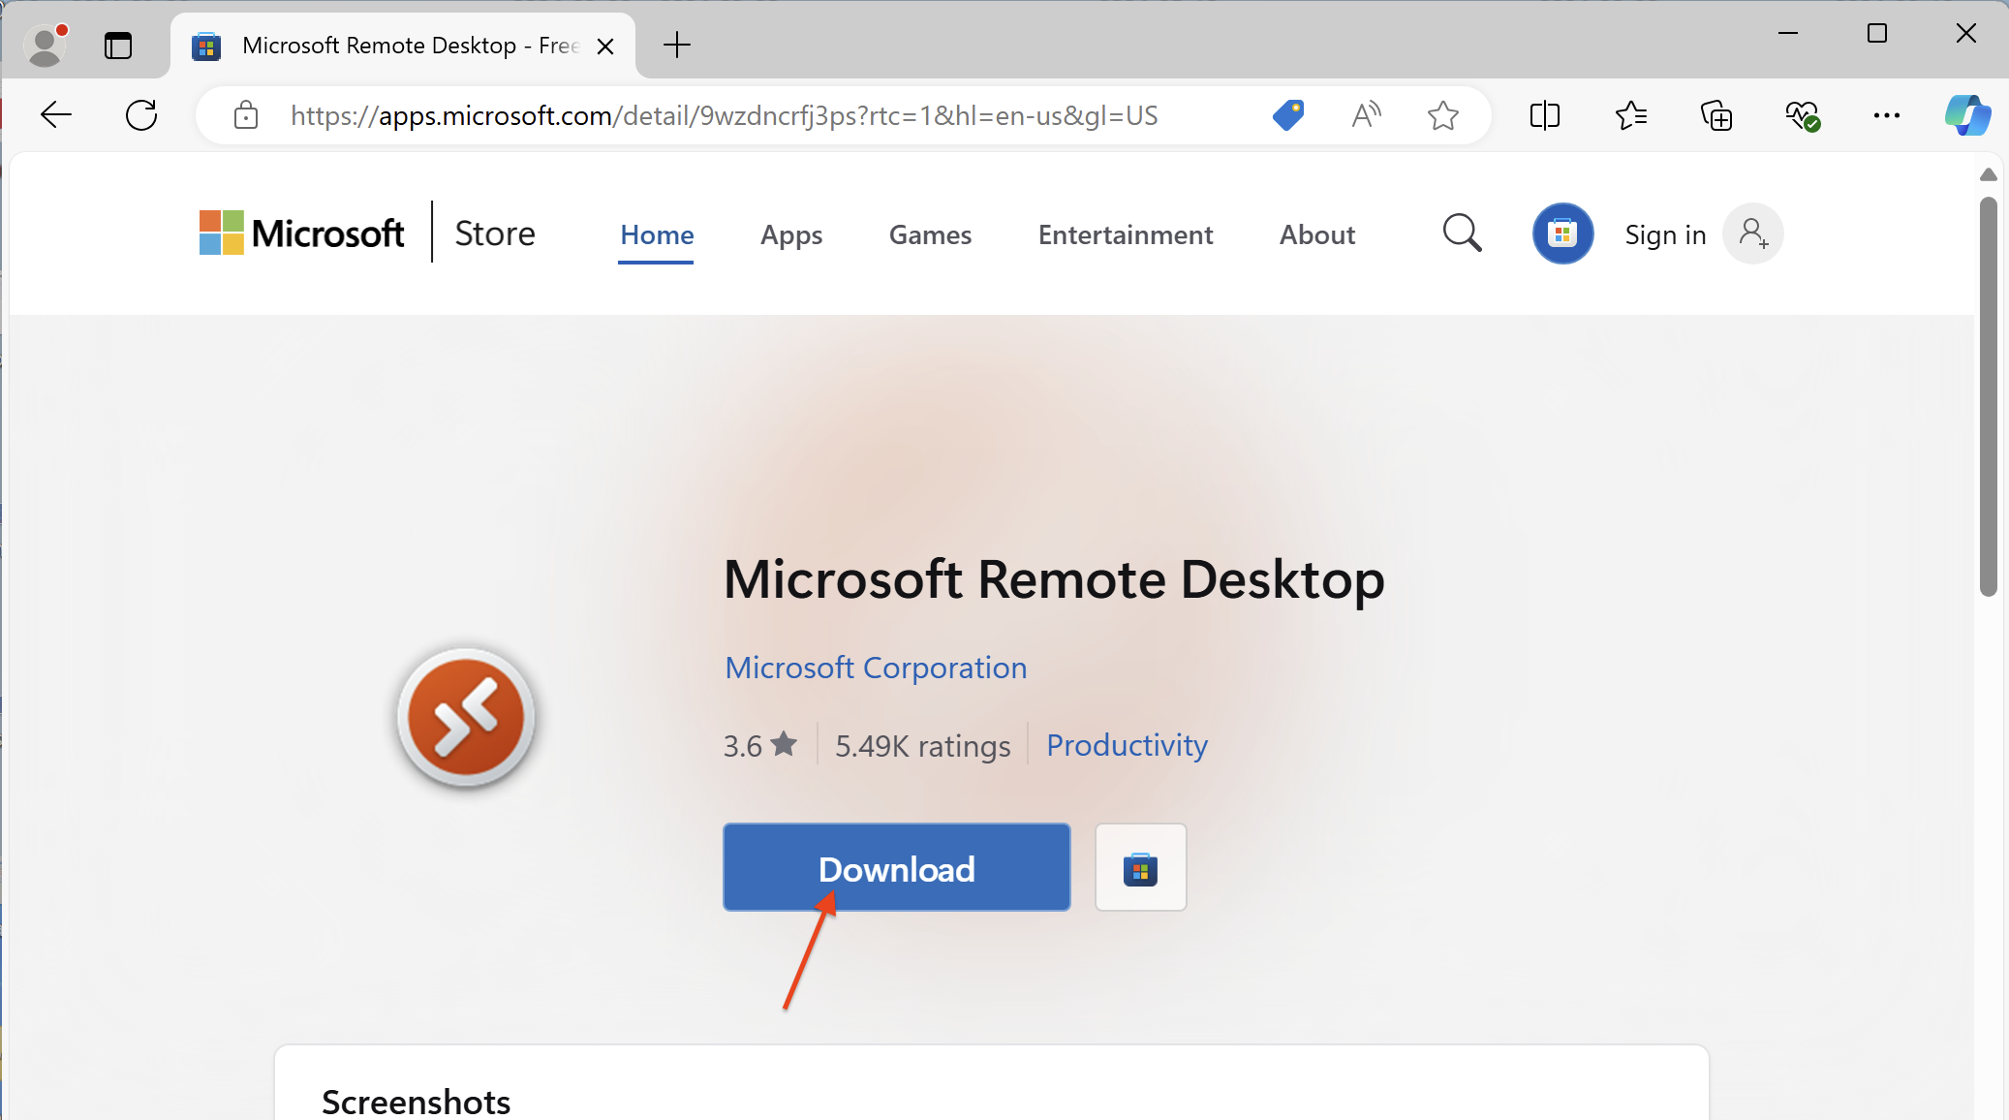Click Sign in
This screenshot has height=1120, width=2009.
(x=1665, y=235)
